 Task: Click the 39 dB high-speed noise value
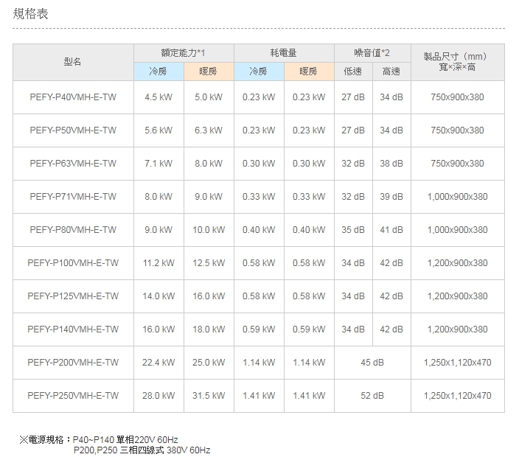pyautogui.click(x=391, y=197)
